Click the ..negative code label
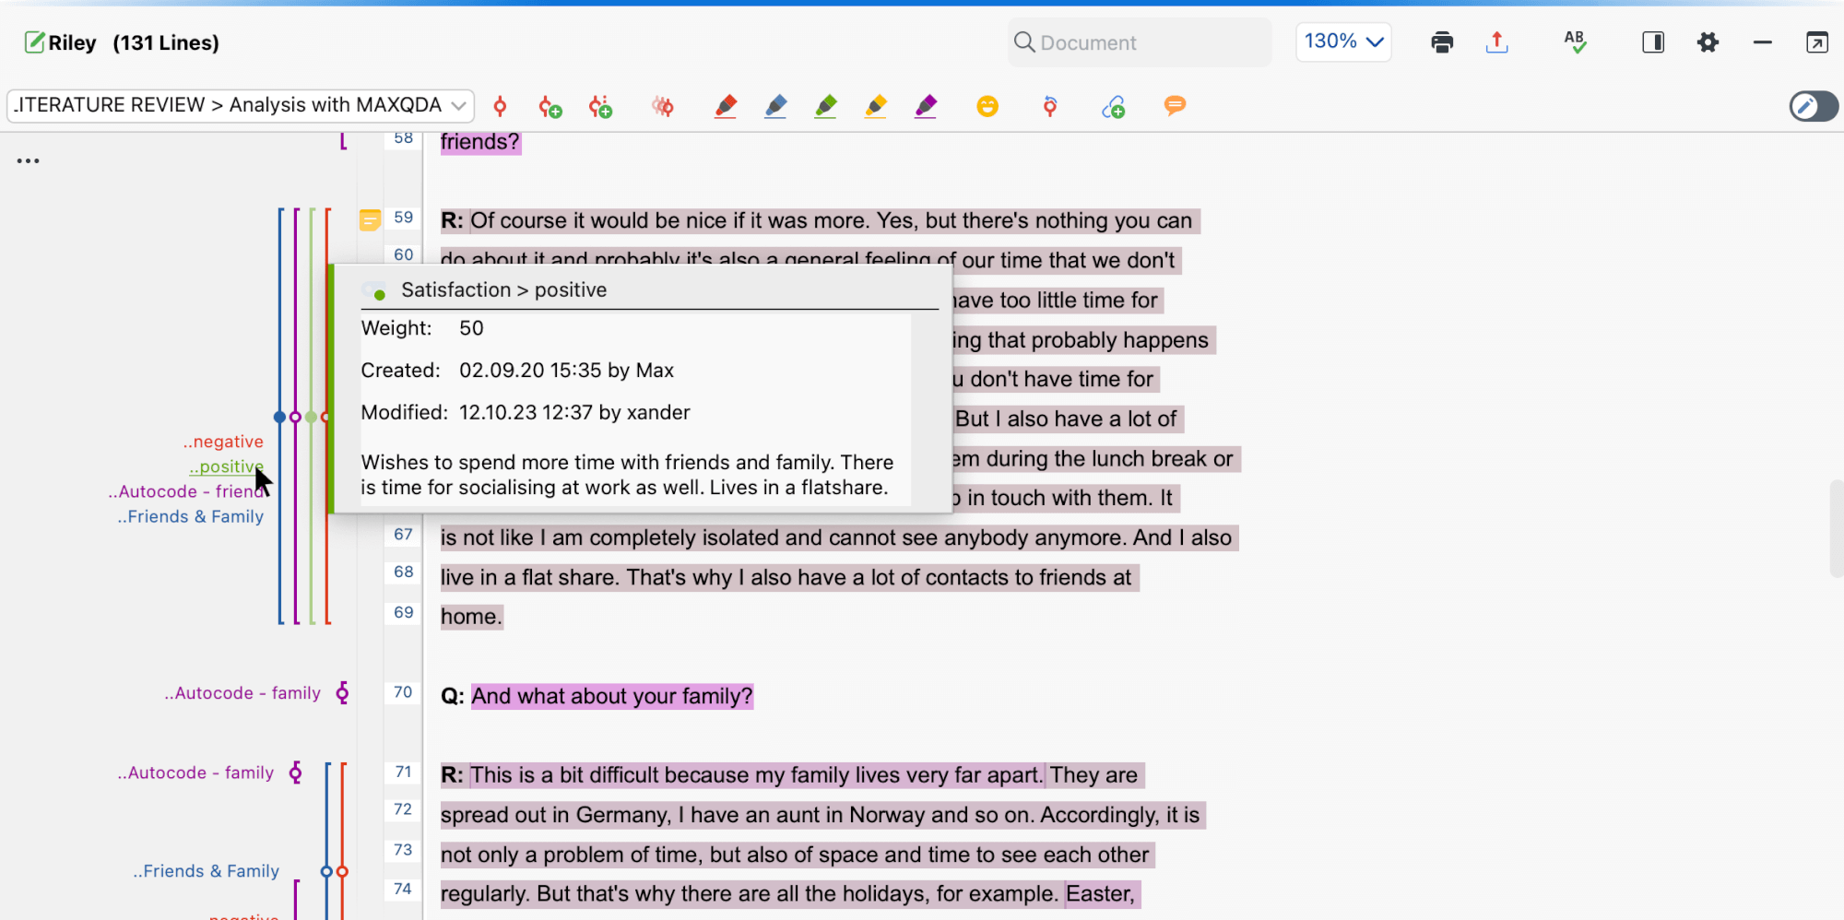Image resolution: width=1844 pixels, height=920 pixels. pyautogui.click(x=223, y=442)
